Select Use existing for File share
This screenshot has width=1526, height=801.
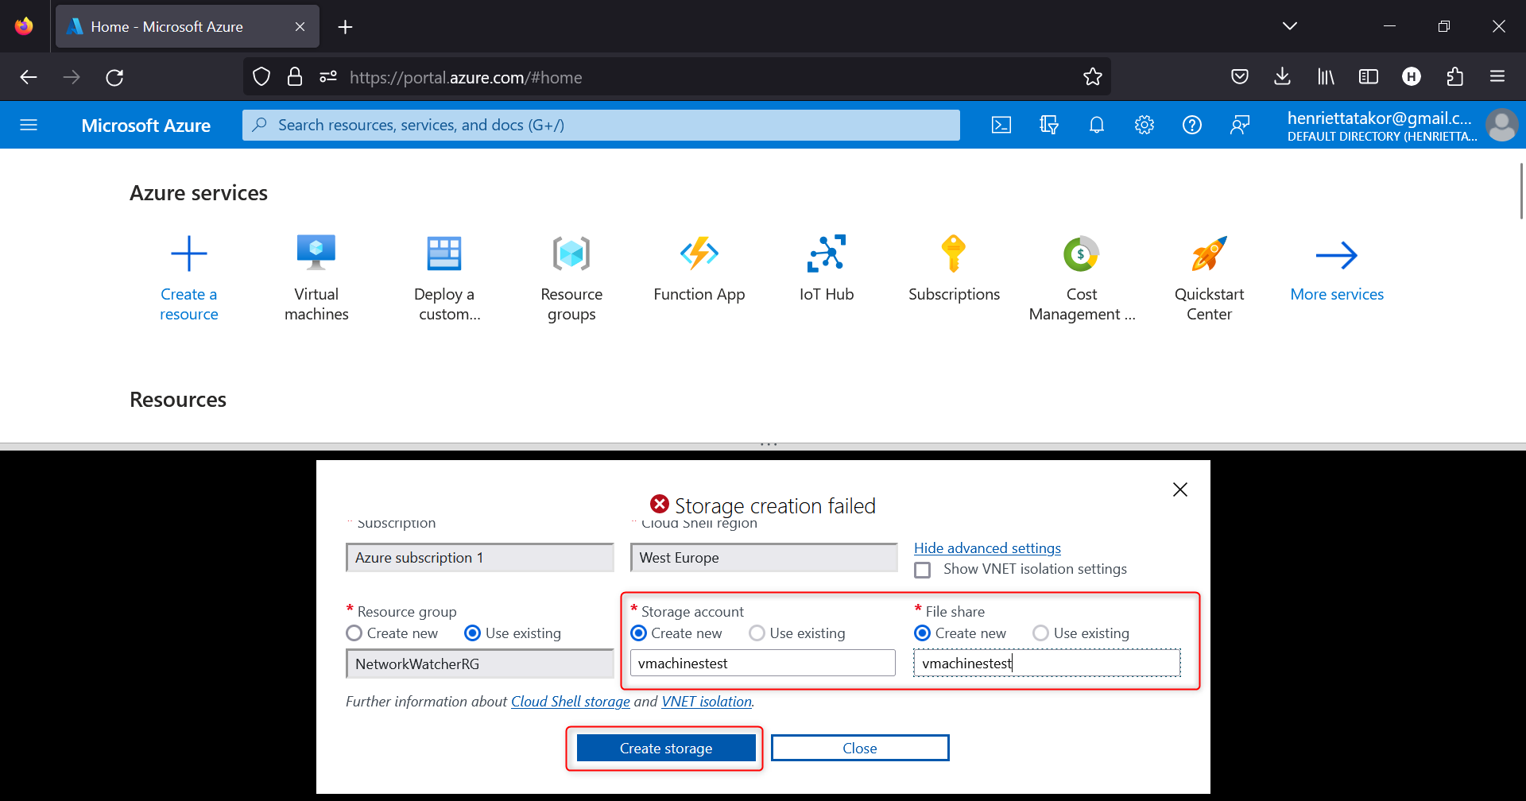pos(1040,633)
